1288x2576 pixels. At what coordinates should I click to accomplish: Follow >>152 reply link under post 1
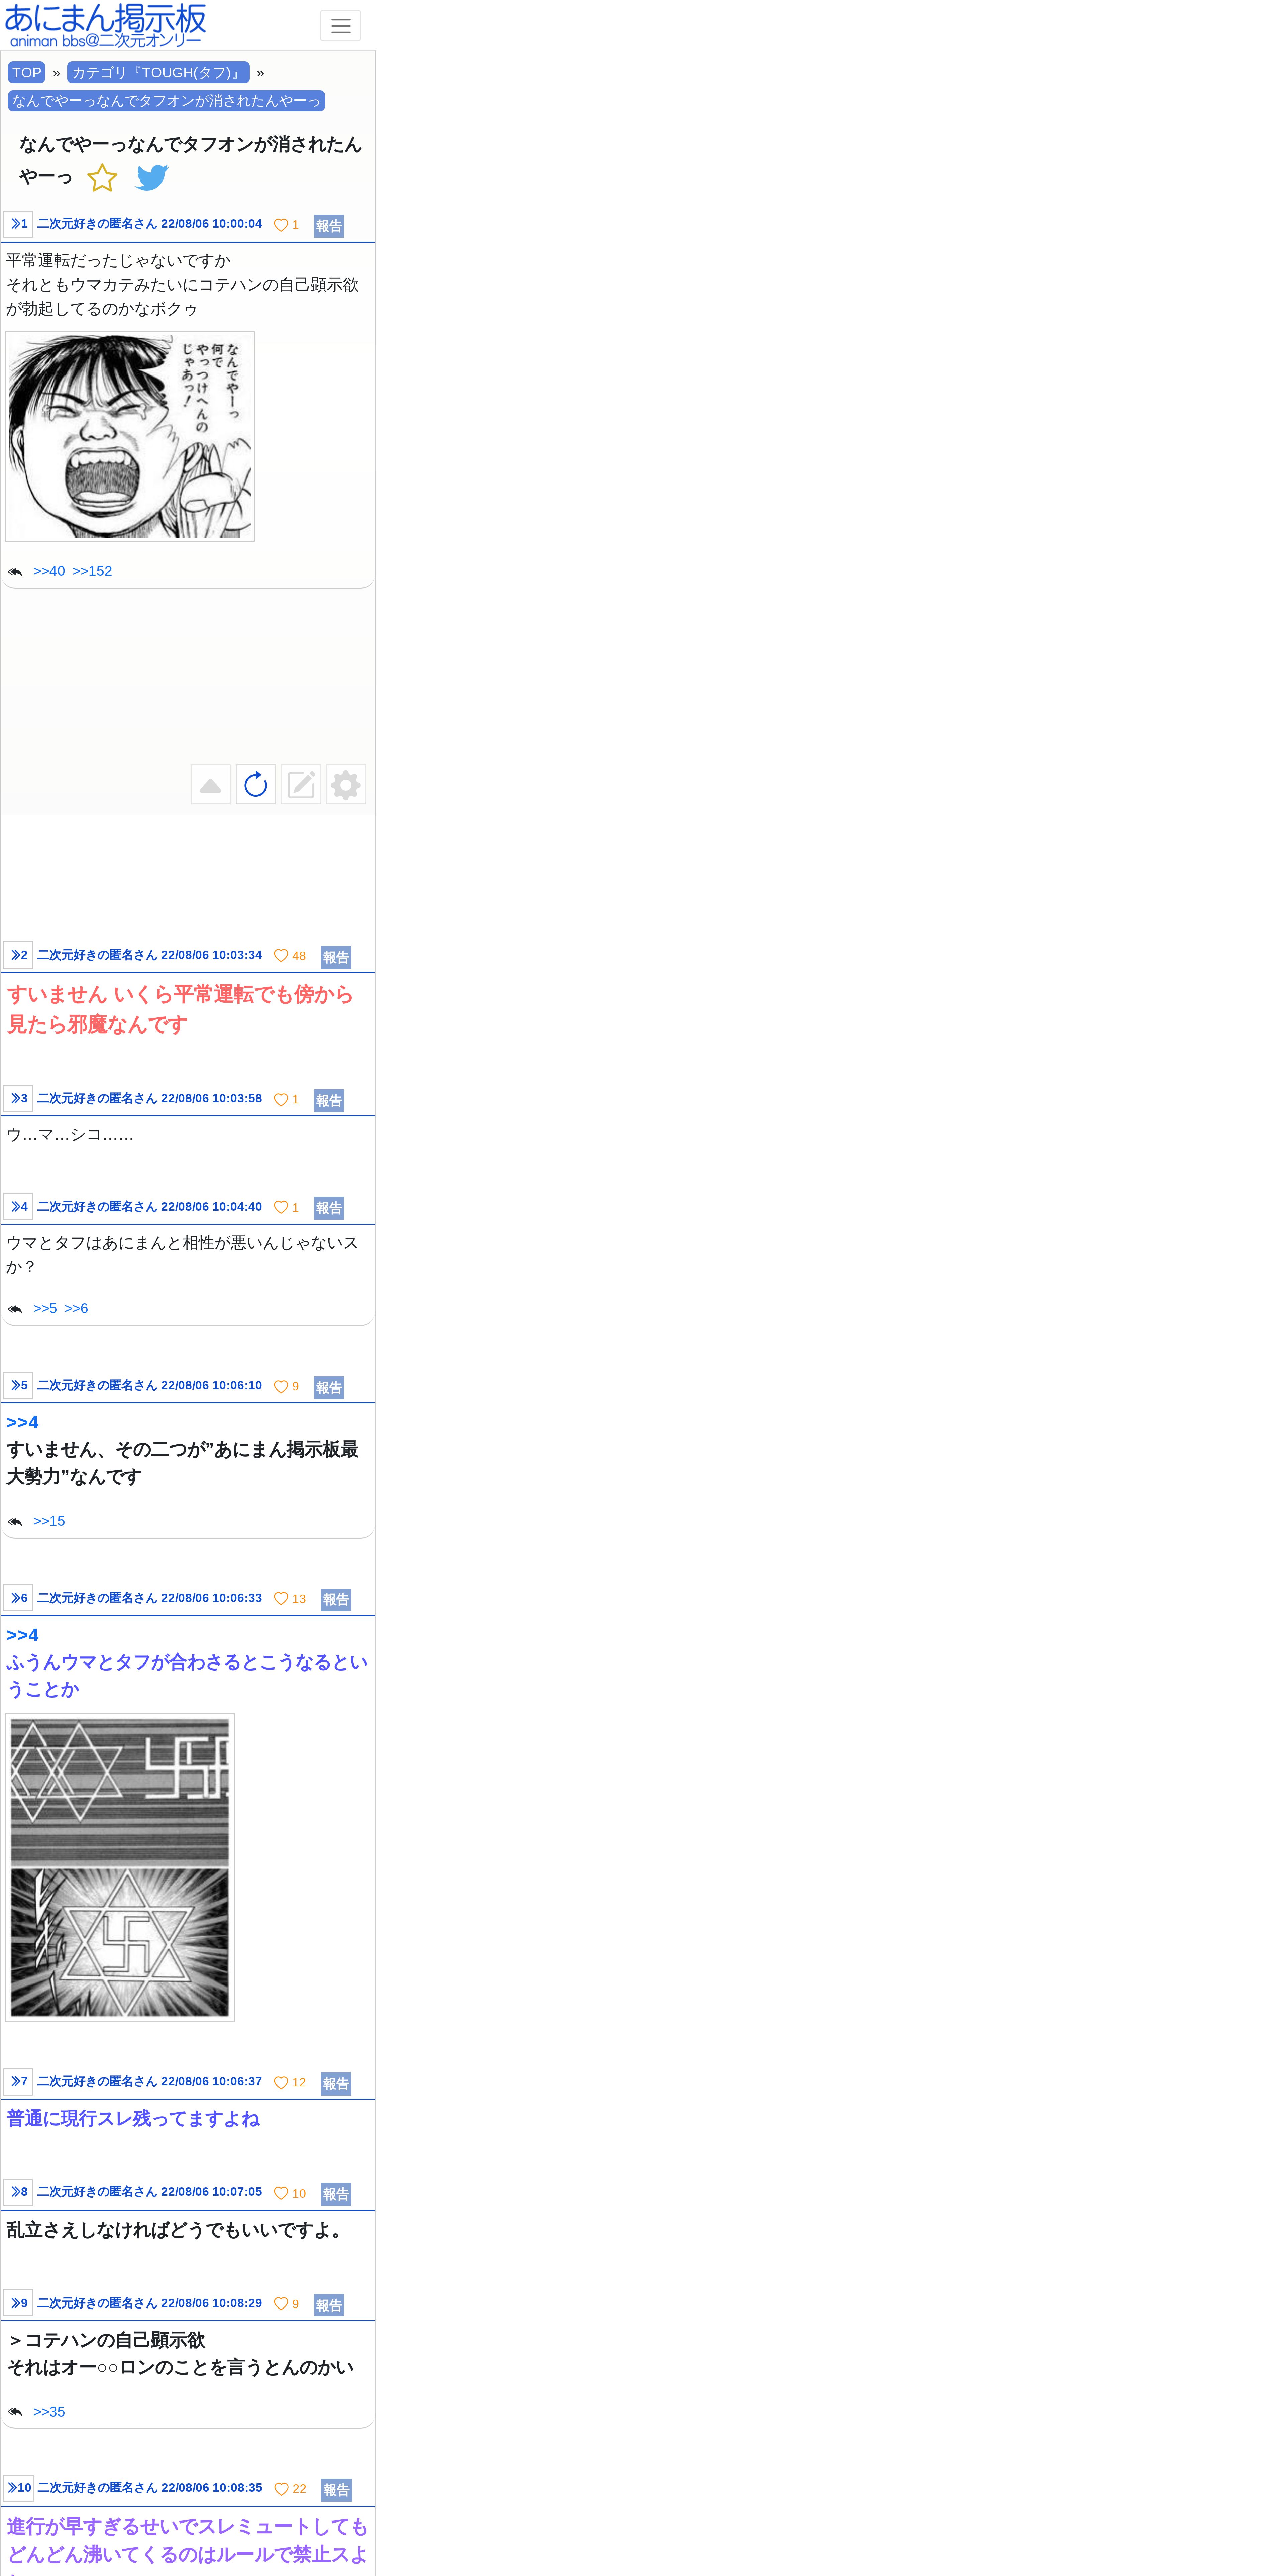click(92, 571)
